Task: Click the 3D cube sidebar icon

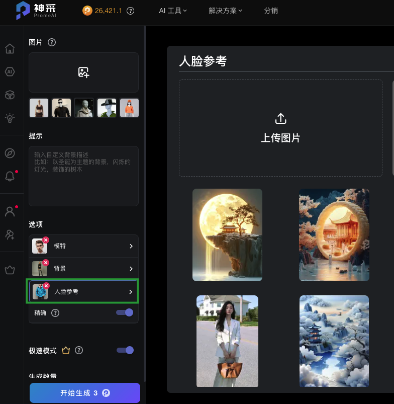Action: (x=10, y=95)
